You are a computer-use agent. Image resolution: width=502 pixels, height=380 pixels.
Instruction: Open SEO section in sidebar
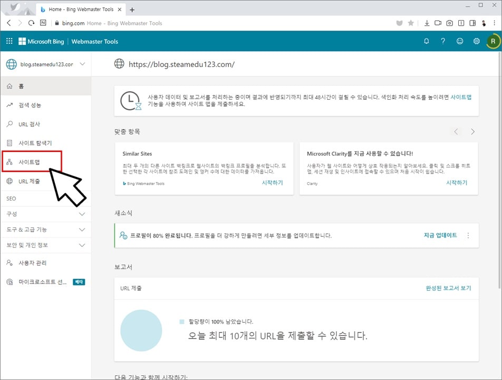tap(11, 198)
